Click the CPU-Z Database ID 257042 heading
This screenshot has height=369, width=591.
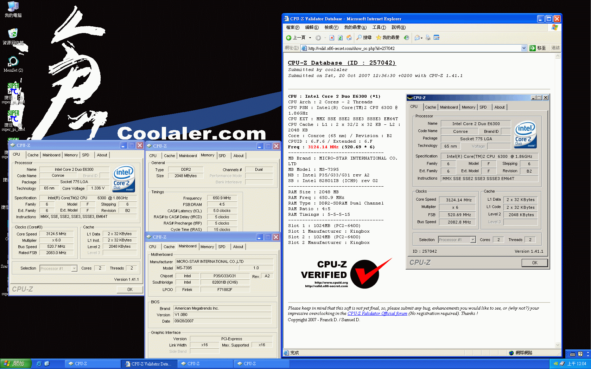click(x=342, y=63)
